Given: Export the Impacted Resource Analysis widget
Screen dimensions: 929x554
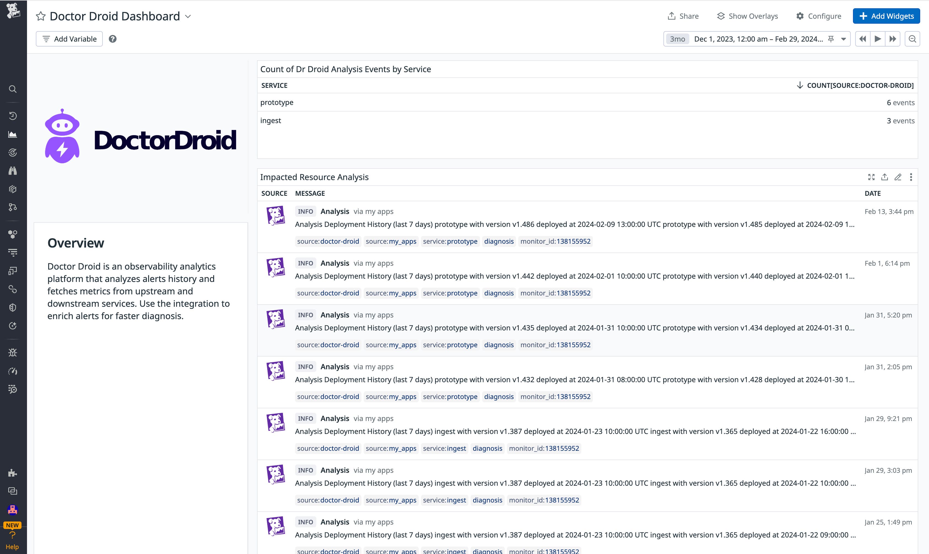Looking at the screenshot, I should pyautogui.click(x=885, y=177).
